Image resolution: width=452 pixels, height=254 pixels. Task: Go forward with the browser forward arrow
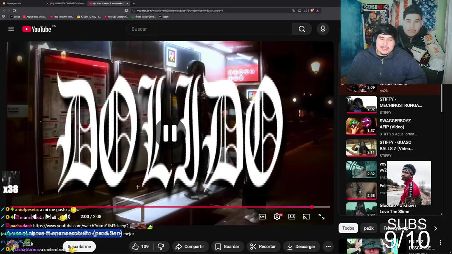(8, 11)
